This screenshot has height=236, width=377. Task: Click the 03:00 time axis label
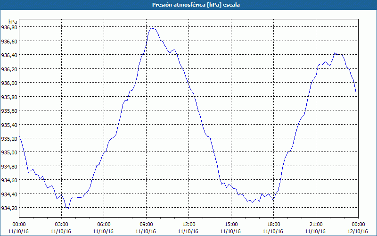pyautogui.click(x=62, y=225)
